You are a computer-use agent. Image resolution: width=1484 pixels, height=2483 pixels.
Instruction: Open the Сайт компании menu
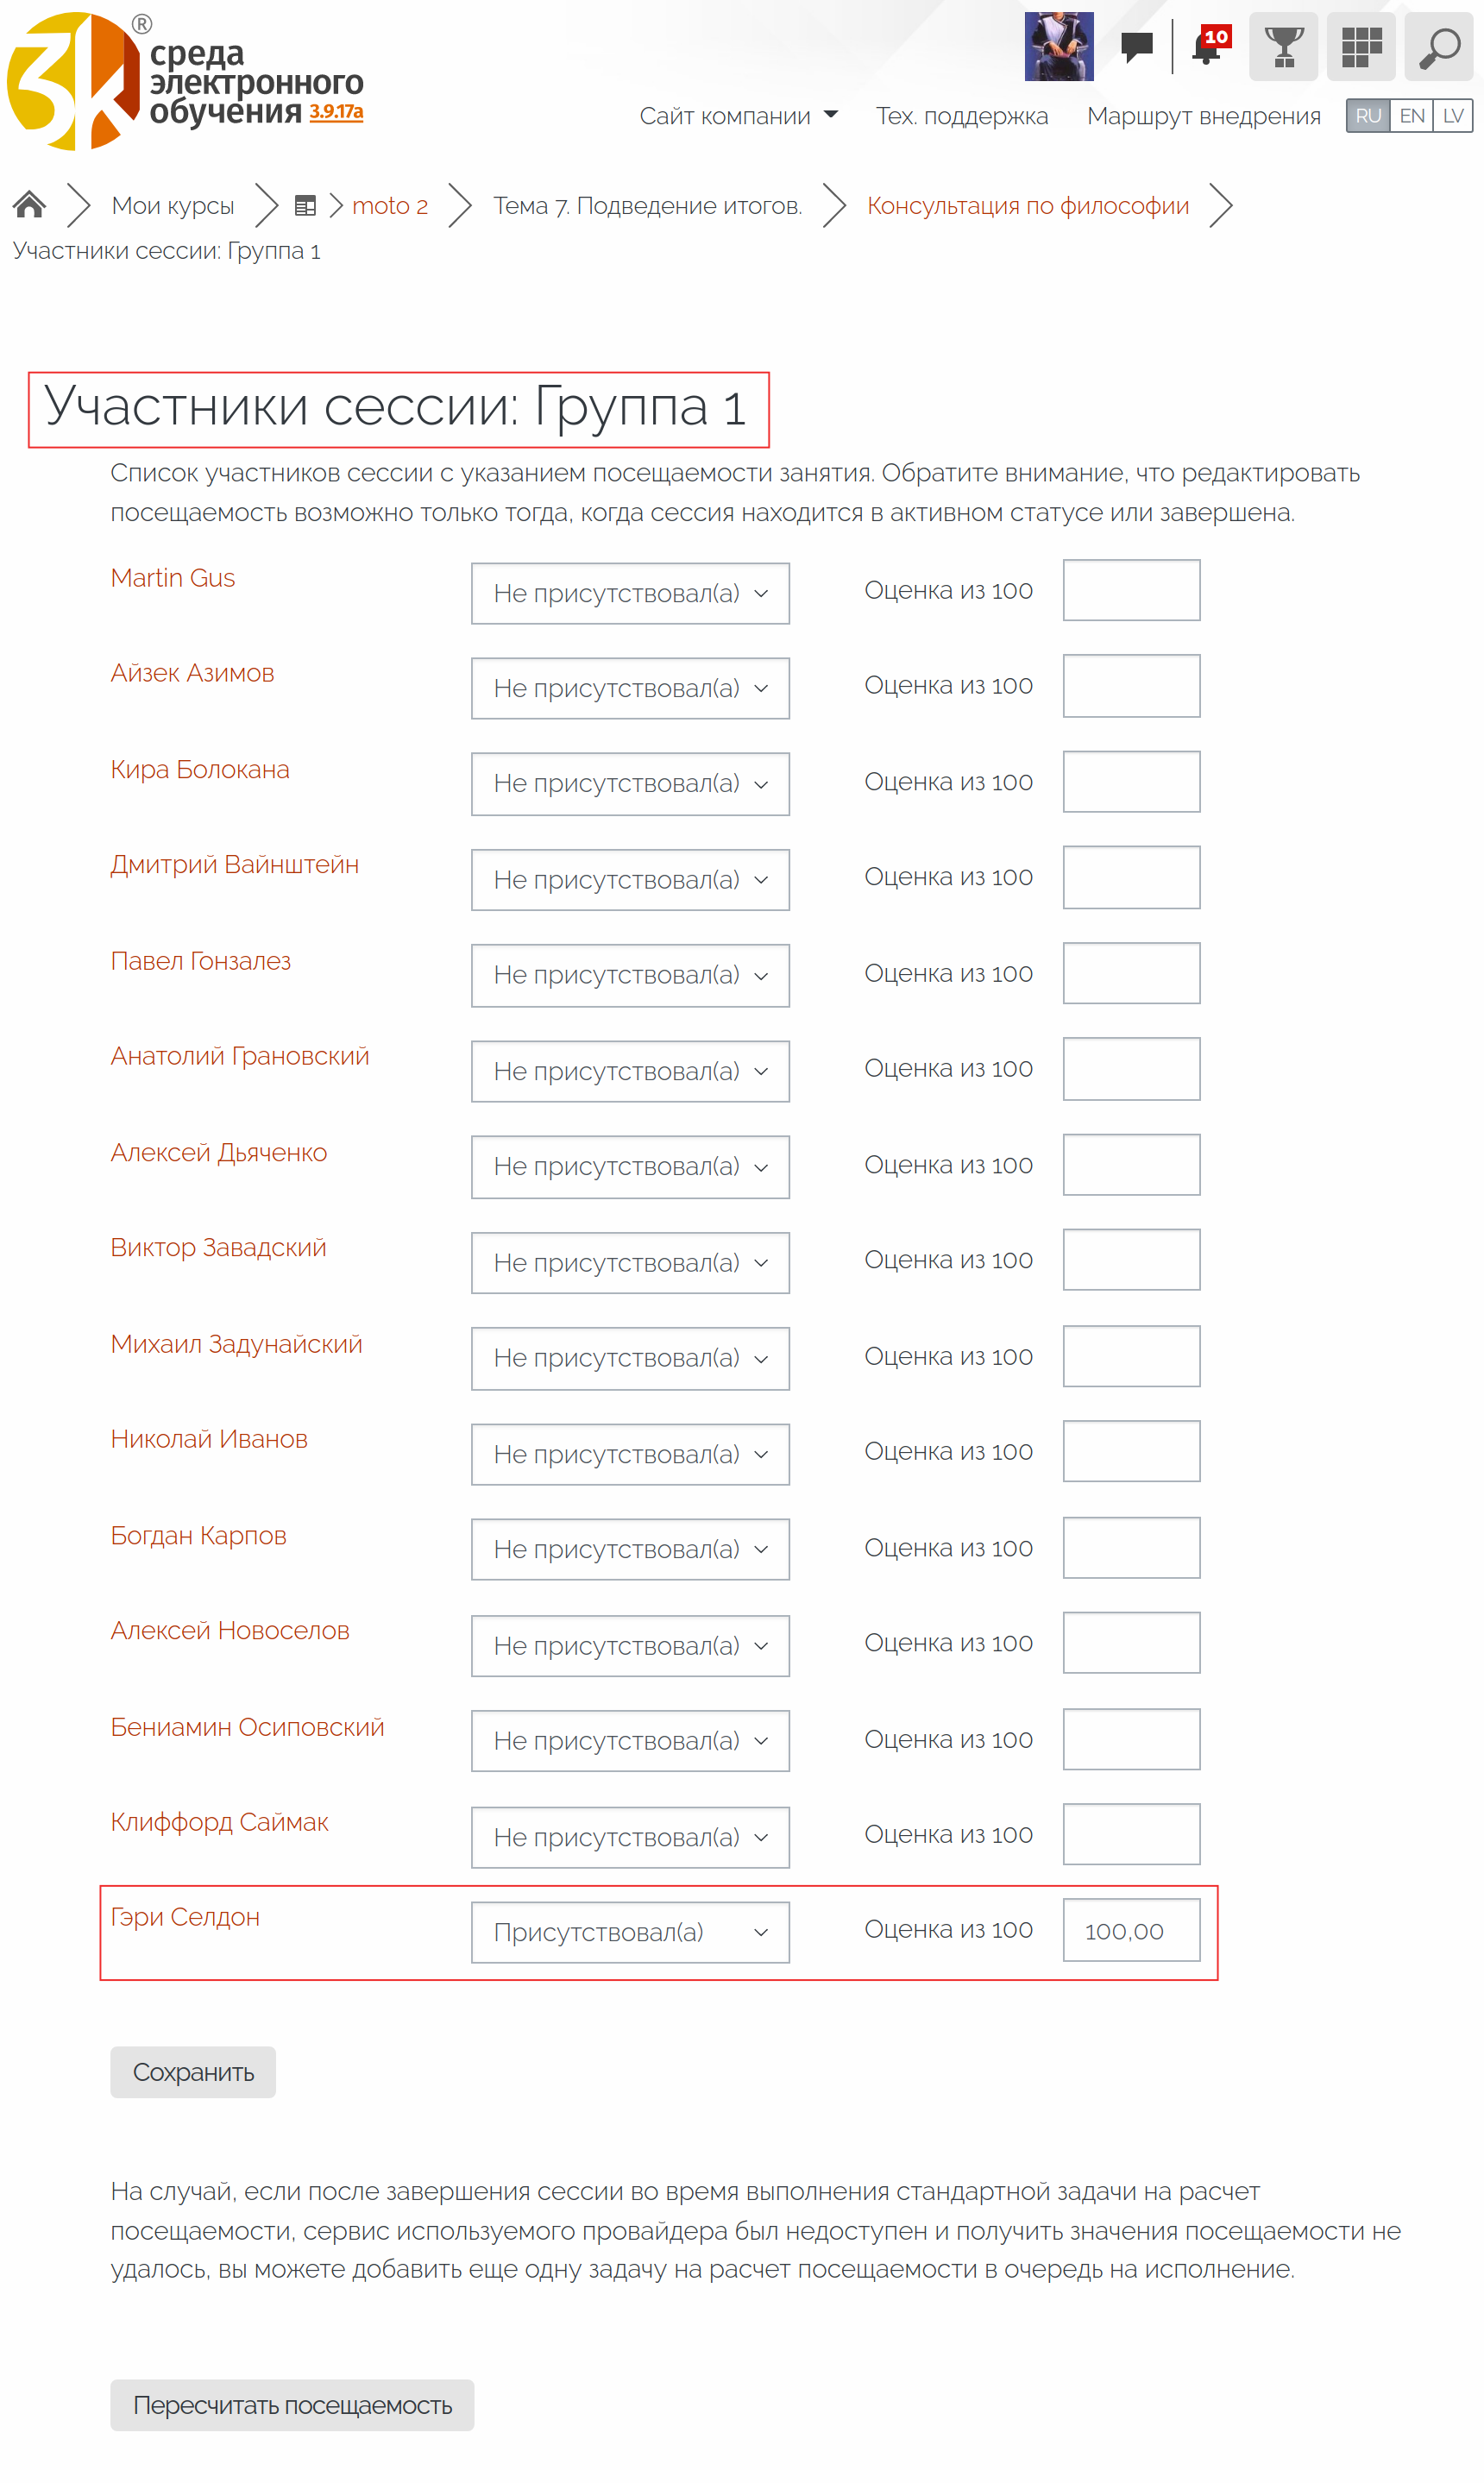[x=738, y=116]
